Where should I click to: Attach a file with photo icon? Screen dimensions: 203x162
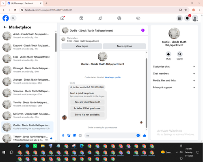tap(69, 135)
